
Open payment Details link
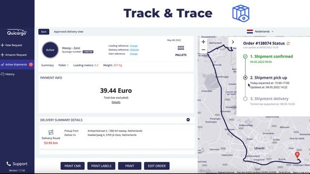tap(116, 102)
